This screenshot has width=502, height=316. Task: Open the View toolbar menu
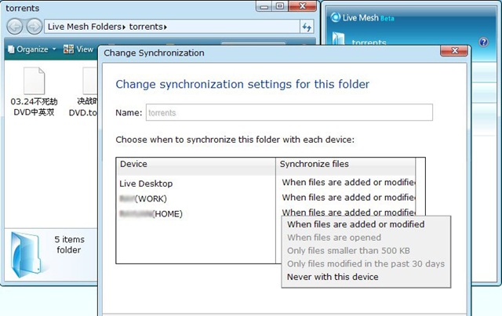pos(78,49)
